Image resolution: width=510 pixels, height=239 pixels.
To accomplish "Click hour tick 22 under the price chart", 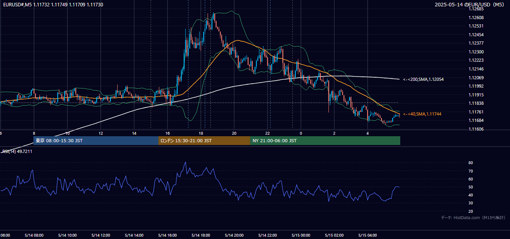I will point(268,133).
